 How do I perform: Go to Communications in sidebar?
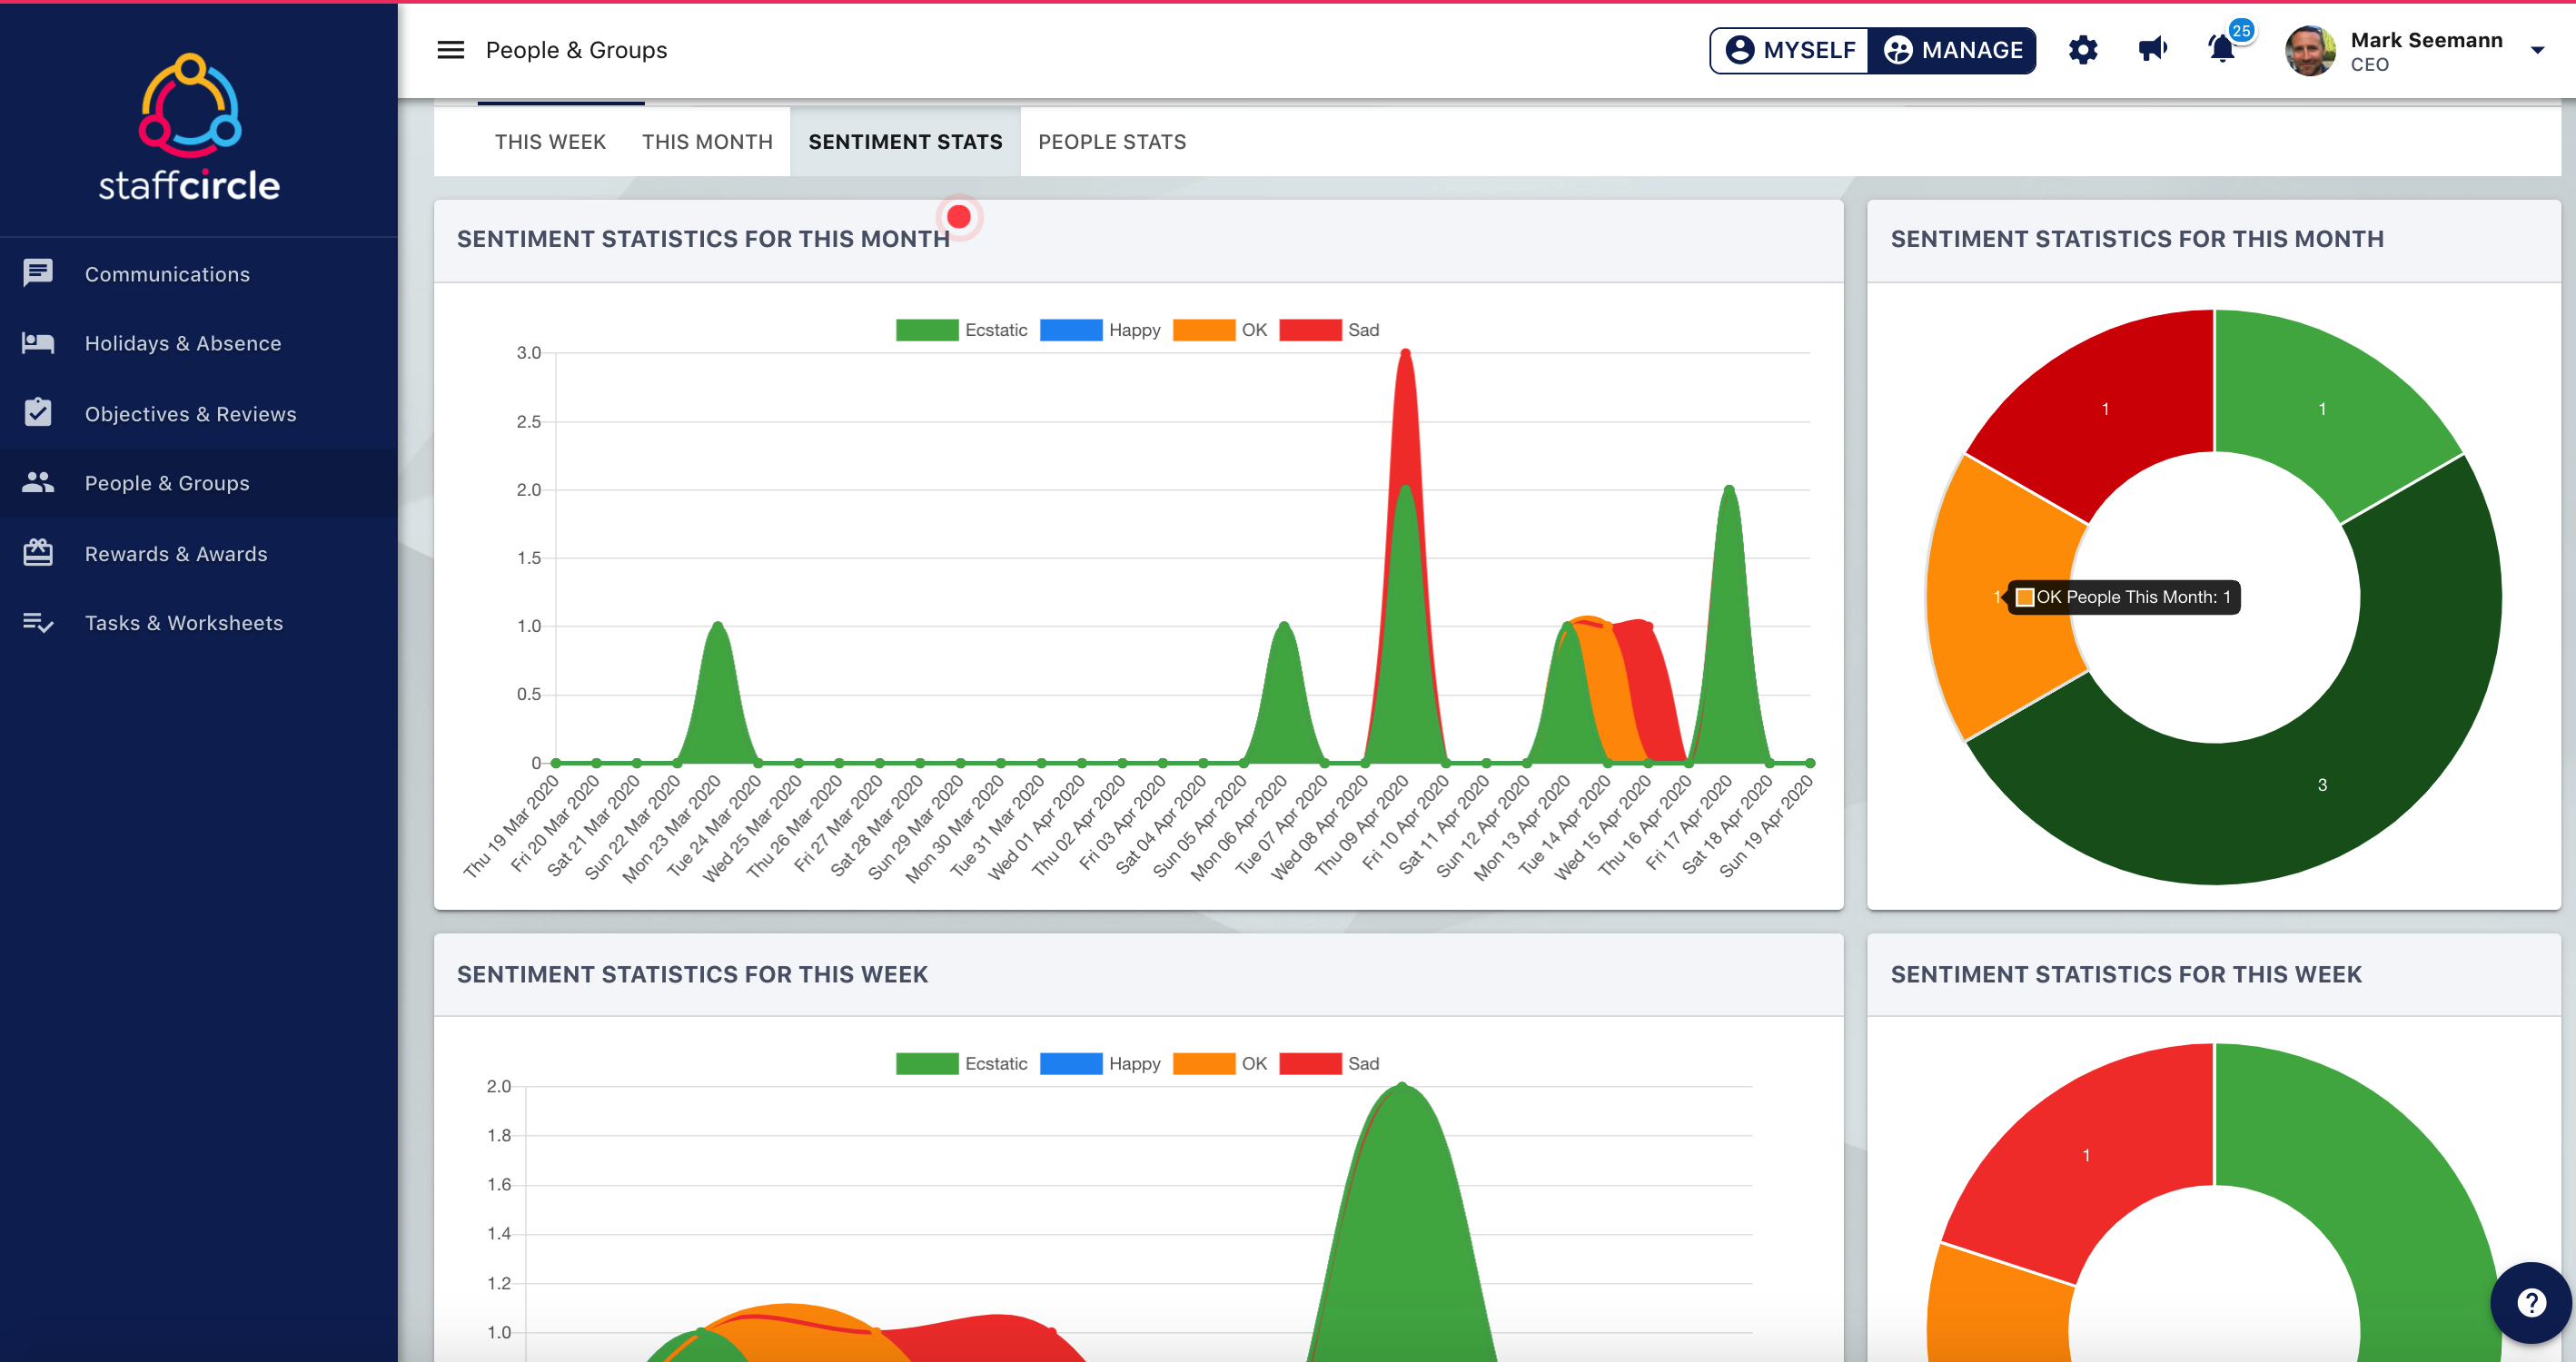[x=198, y=273]
